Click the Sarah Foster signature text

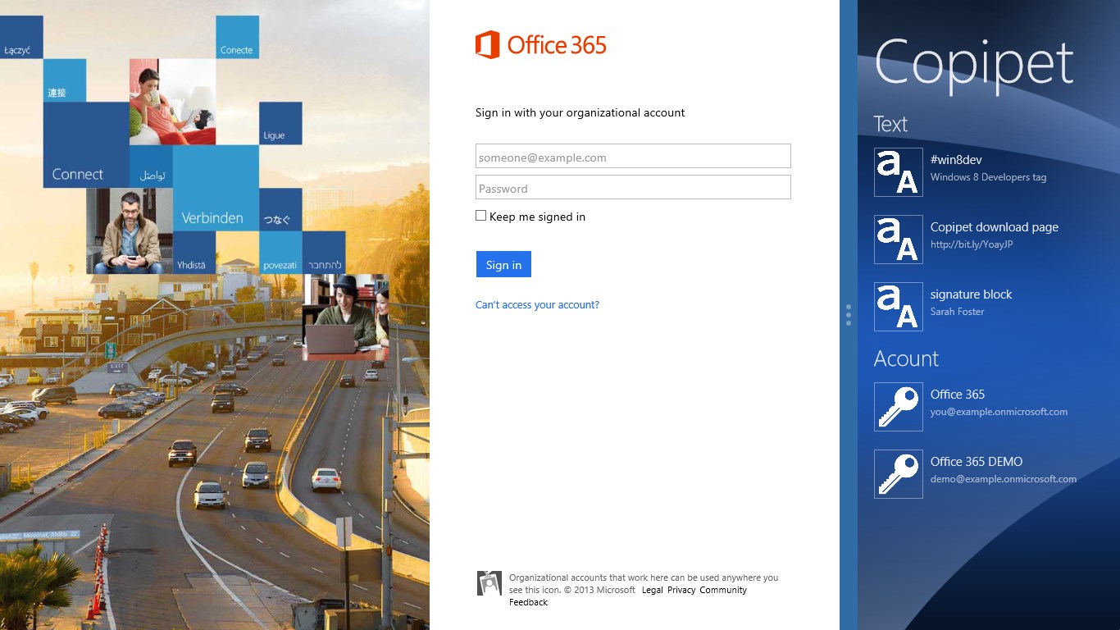pyautogui.click(x=957, y=312)
